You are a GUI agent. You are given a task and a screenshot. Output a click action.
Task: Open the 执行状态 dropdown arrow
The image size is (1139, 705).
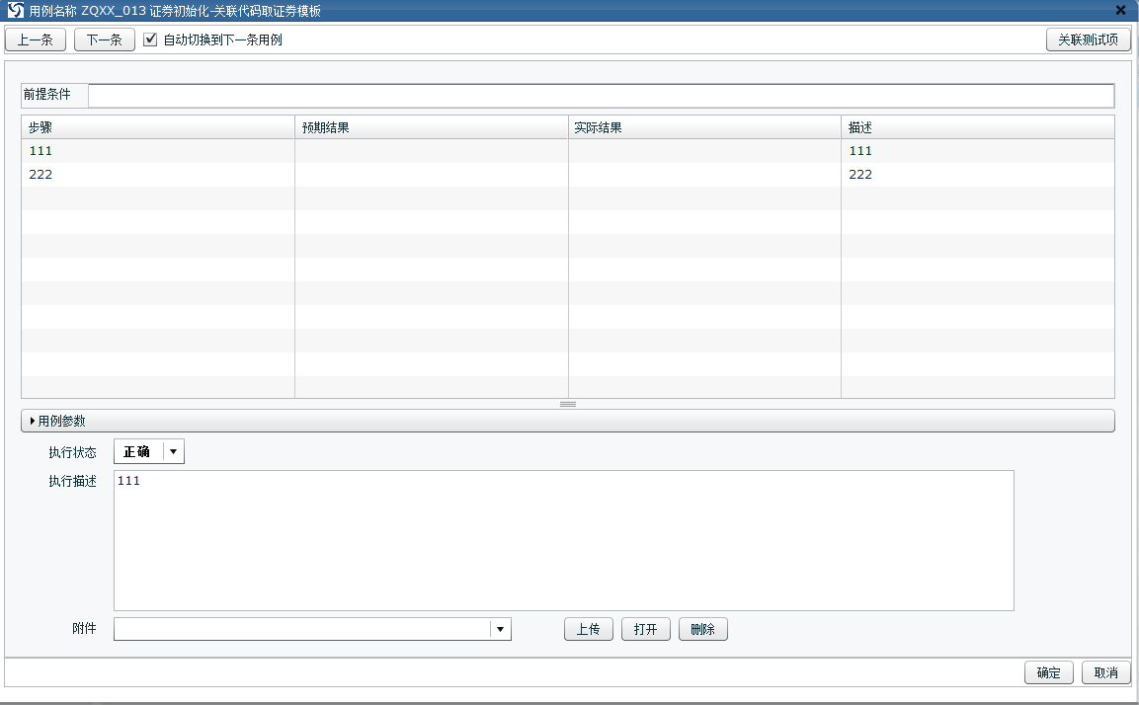173,452
